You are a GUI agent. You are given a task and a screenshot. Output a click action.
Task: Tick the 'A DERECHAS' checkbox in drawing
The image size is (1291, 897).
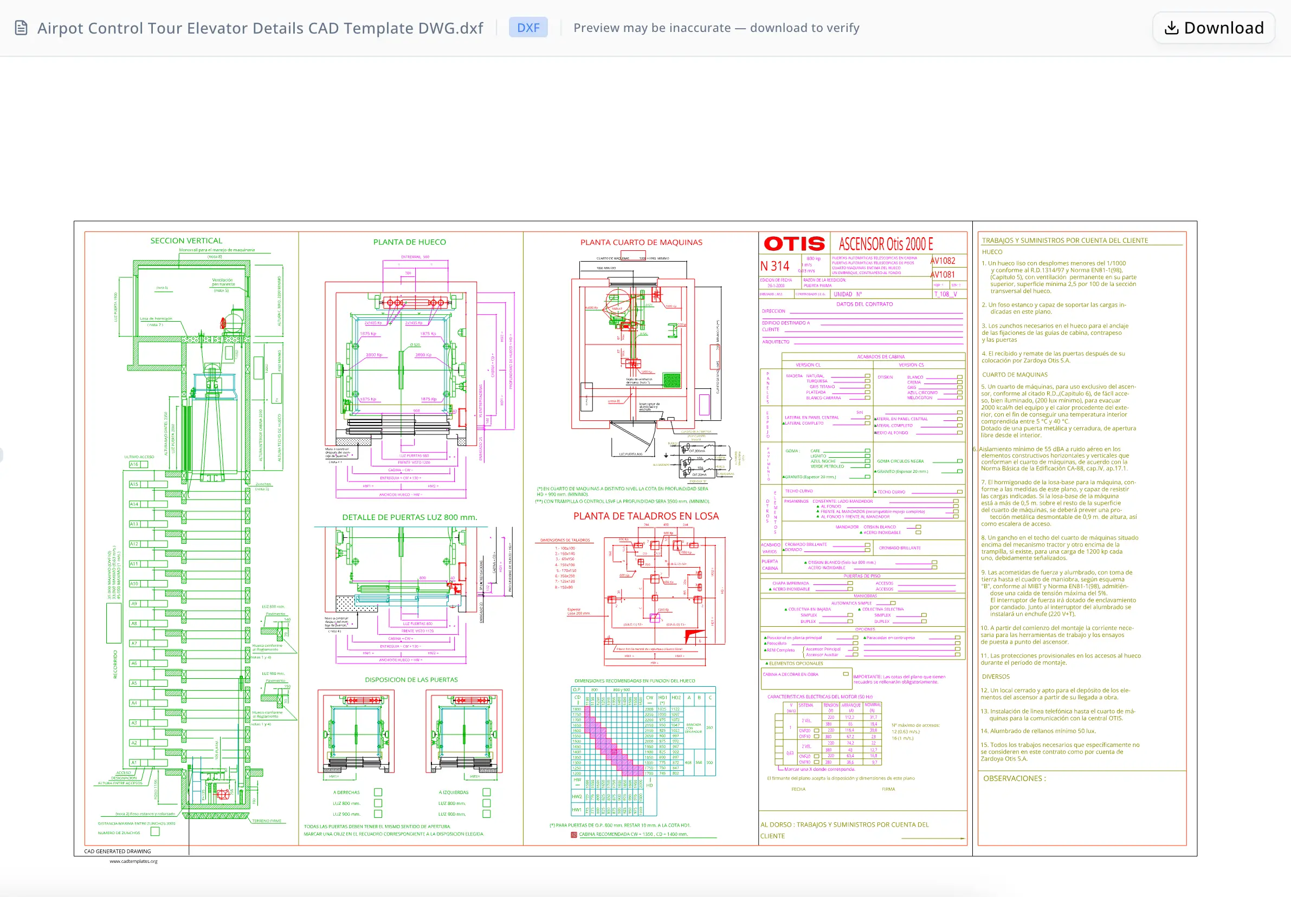point(378,792)
